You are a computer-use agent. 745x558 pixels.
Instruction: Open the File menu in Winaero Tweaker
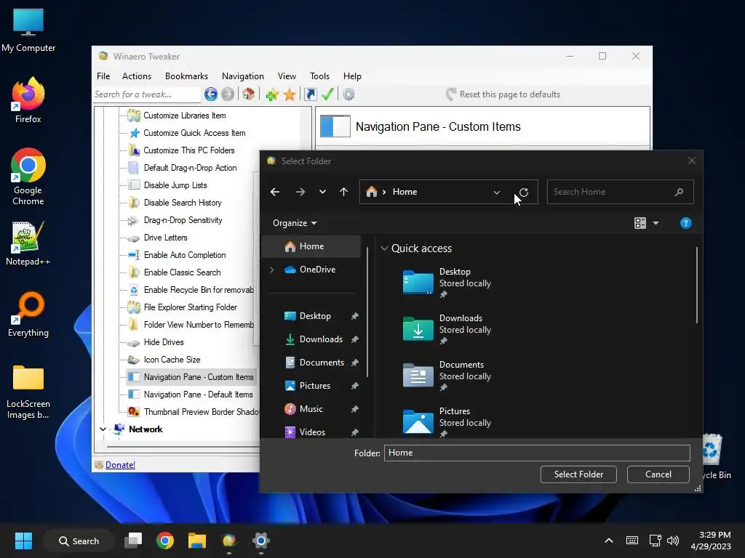(x=103, y=76)
